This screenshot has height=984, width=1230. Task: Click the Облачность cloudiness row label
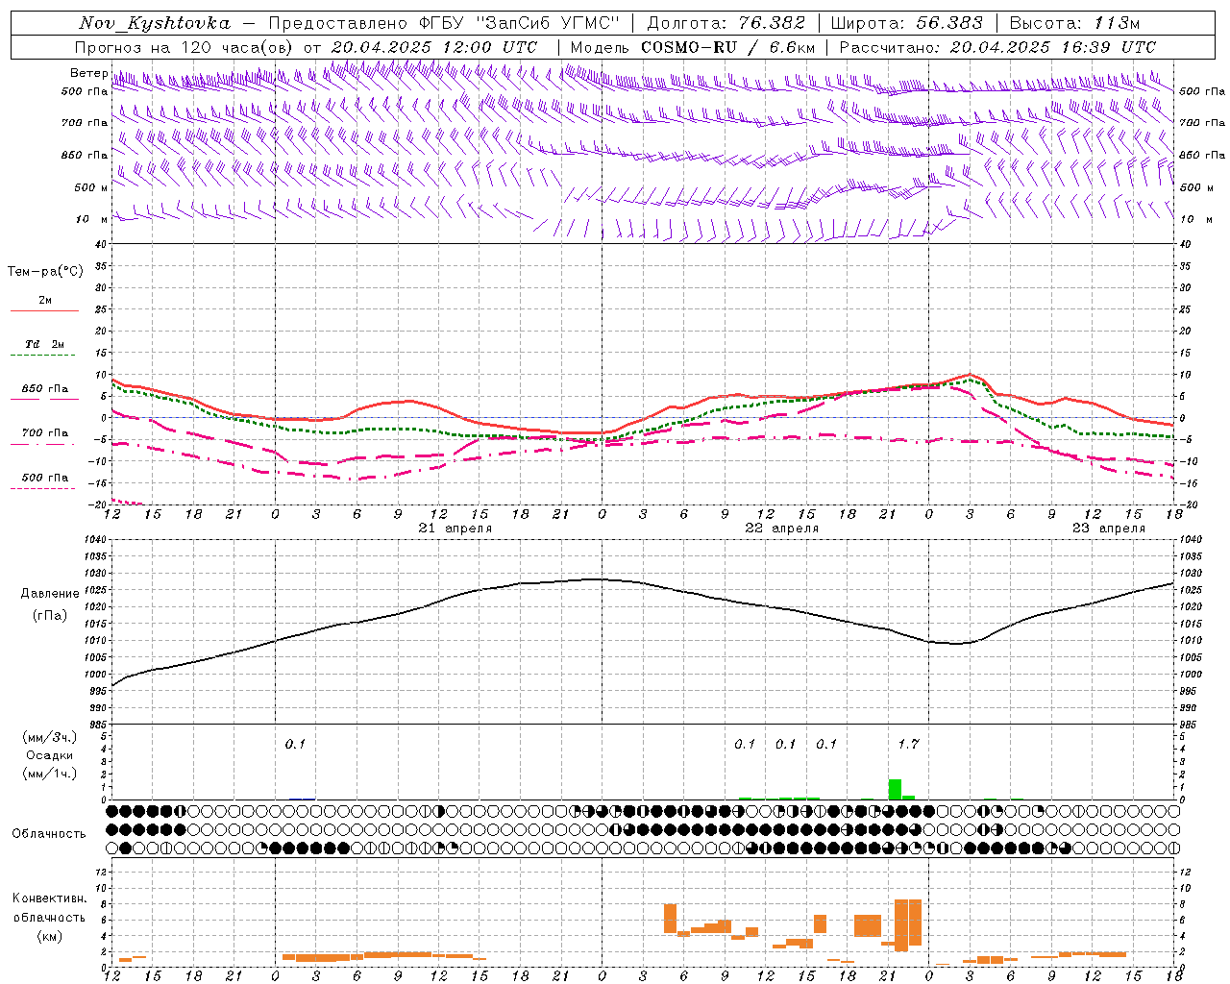49,833
